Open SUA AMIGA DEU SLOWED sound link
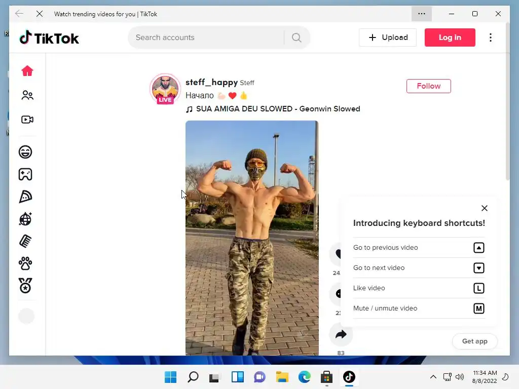 click(x=273, y=109)
